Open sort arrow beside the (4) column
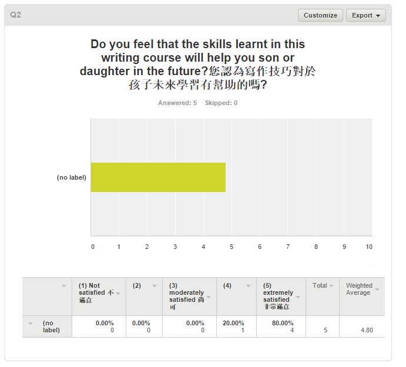Screen dimensions: 406x367 (x=249, y=286)
